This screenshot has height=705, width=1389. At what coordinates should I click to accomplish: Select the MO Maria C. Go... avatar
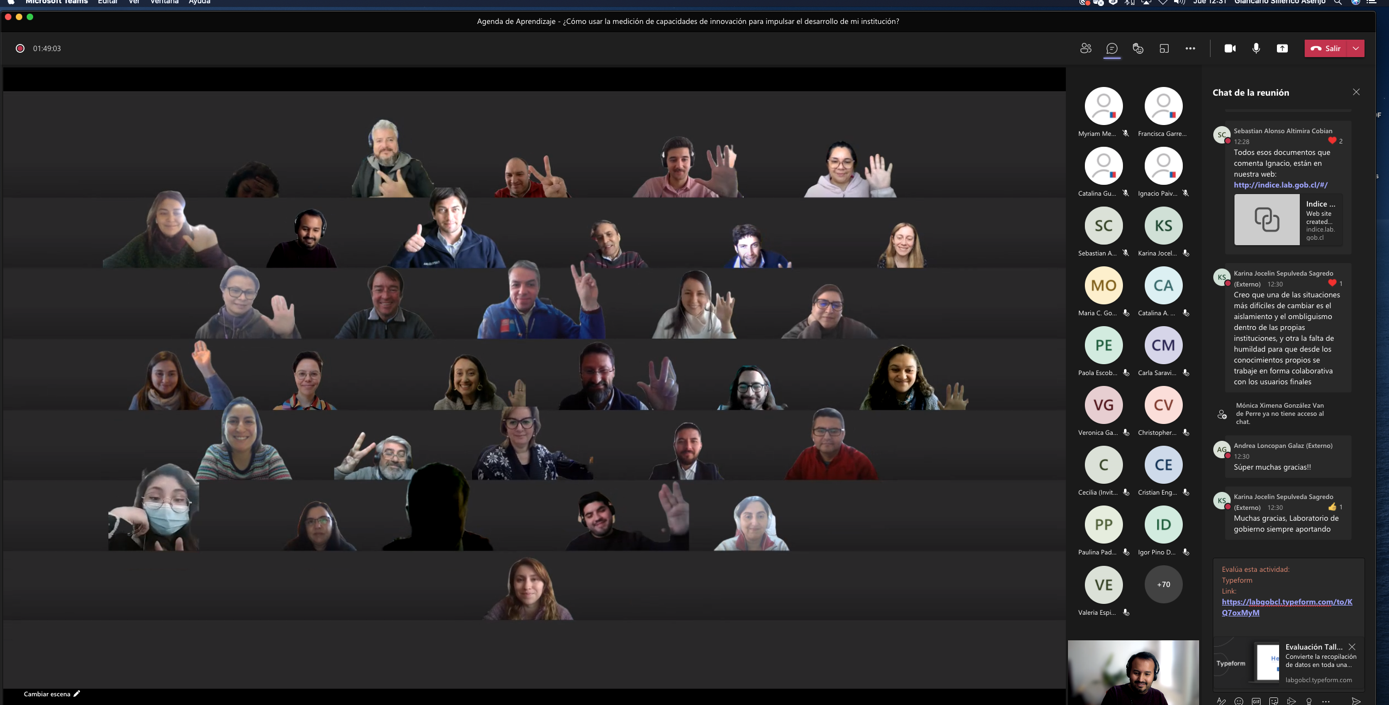point(1103,285)
